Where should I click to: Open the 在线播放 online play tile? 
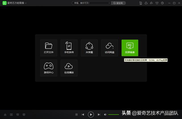point(69,68)
